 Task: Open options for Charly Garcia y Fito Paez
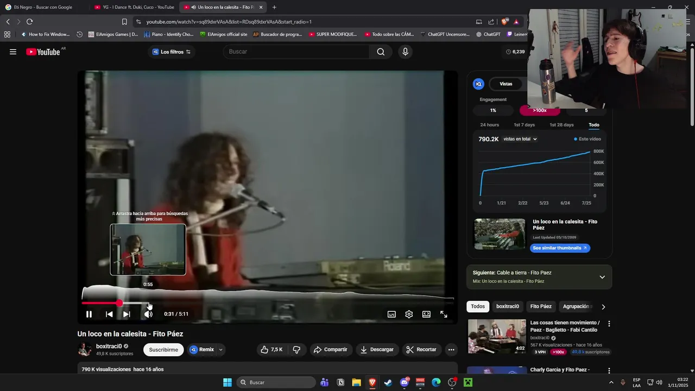point(609,371)
